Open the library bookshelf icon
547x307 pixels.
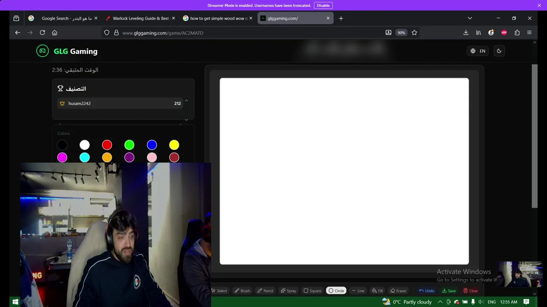tap(479, 32)
